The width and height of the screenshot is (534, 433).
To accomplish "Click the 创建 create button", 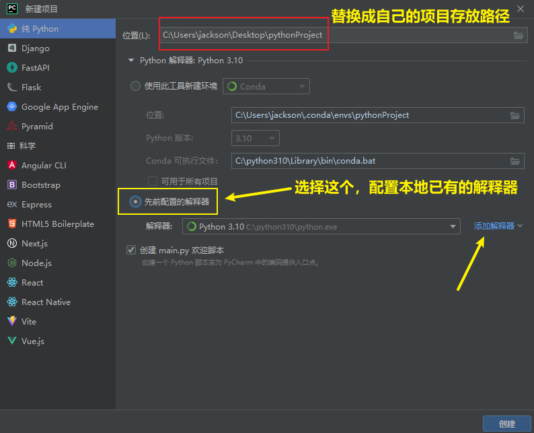I will coord(506,424).
